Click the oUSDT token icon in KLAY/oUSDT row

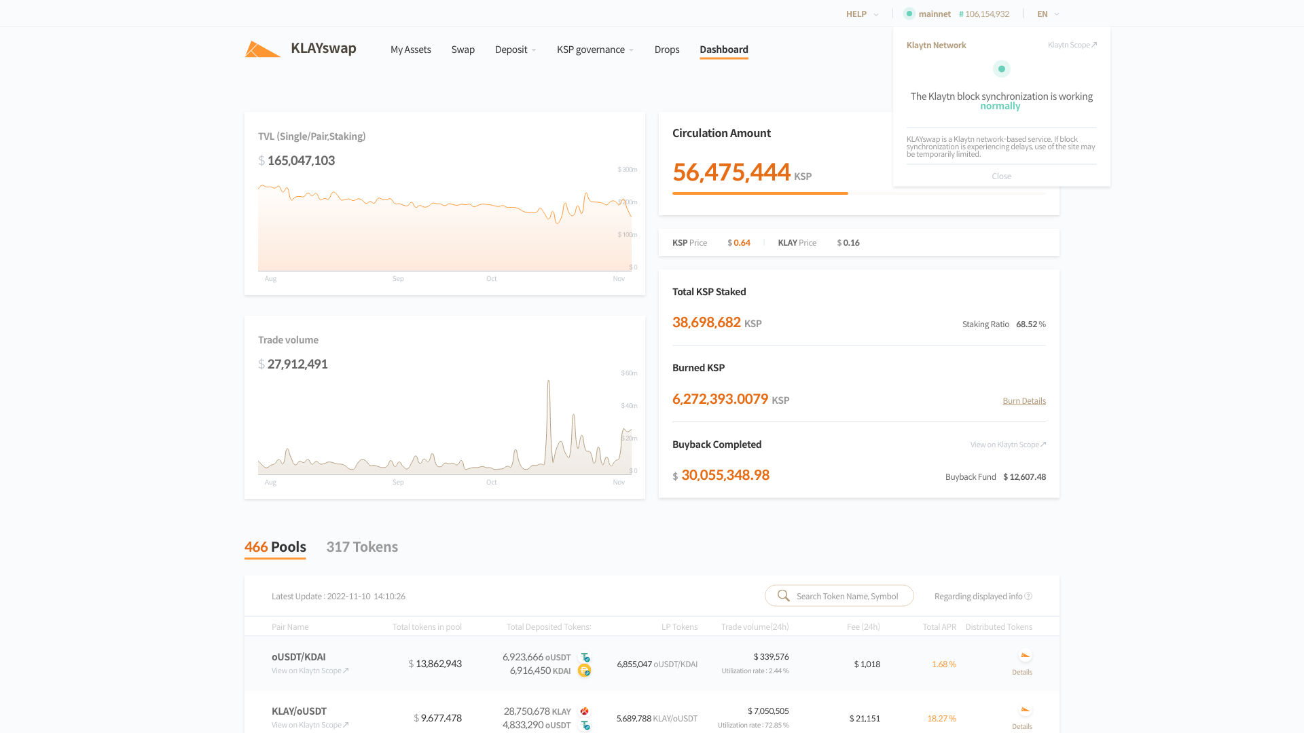585,725
